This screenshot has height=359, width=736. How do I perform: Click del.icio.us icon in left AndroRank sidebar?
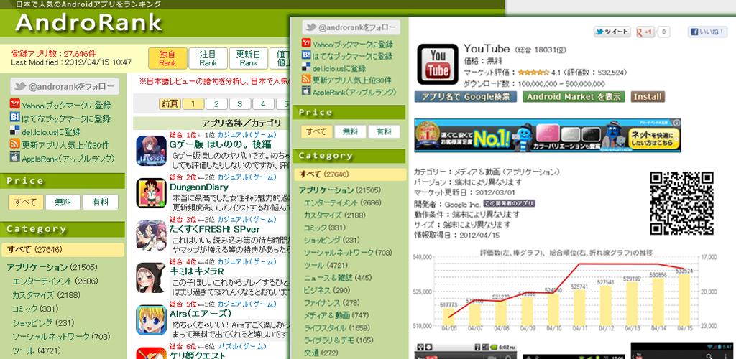[x=14, y=131]
